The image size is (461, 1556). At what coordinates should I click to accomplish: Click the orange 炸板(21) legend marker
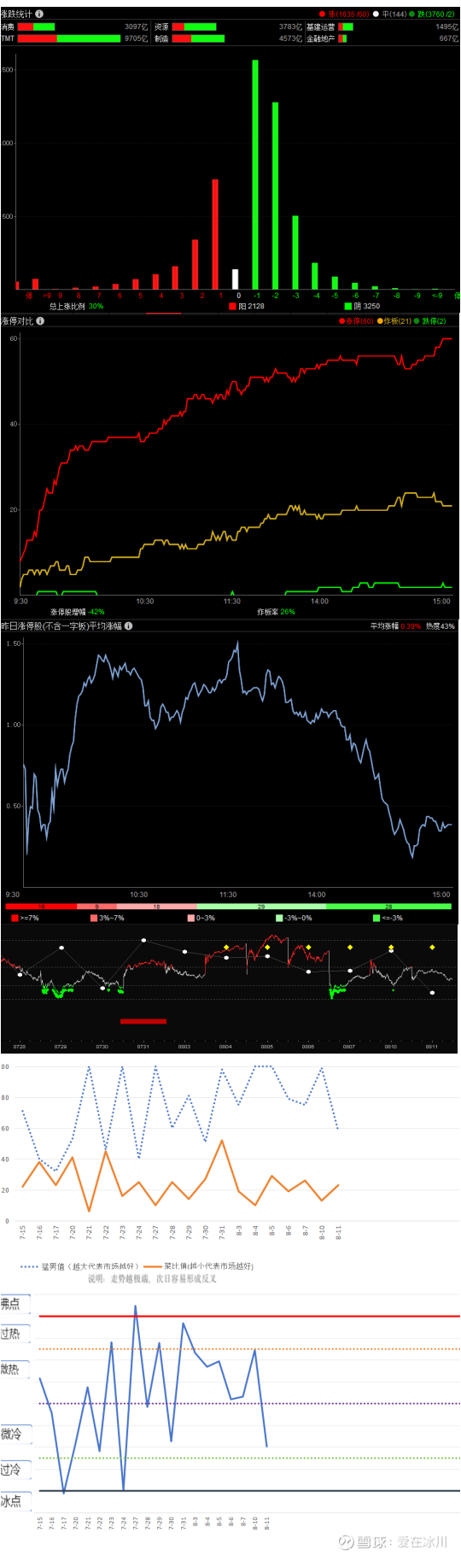380,321
